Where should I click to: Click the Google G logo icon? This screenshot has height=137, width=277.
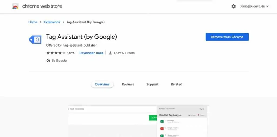(48, 61)
